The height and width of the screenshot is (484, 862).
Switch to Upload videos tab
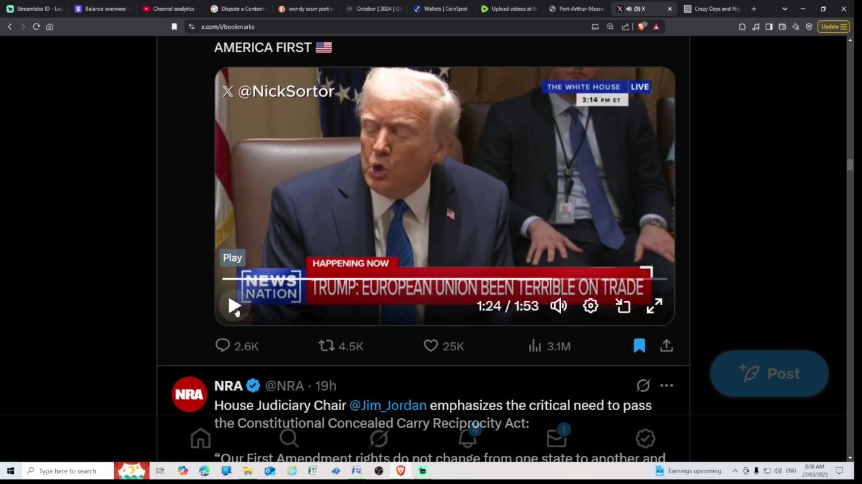[510, 9]
